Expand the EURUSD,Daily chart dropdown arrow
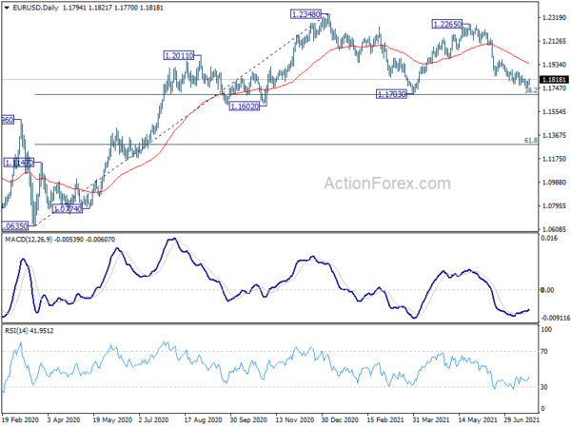 7,8
